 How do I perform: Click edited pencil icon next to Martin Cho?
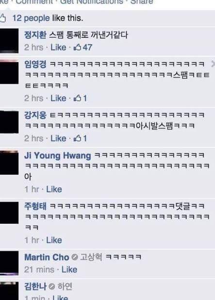point(75,257)
